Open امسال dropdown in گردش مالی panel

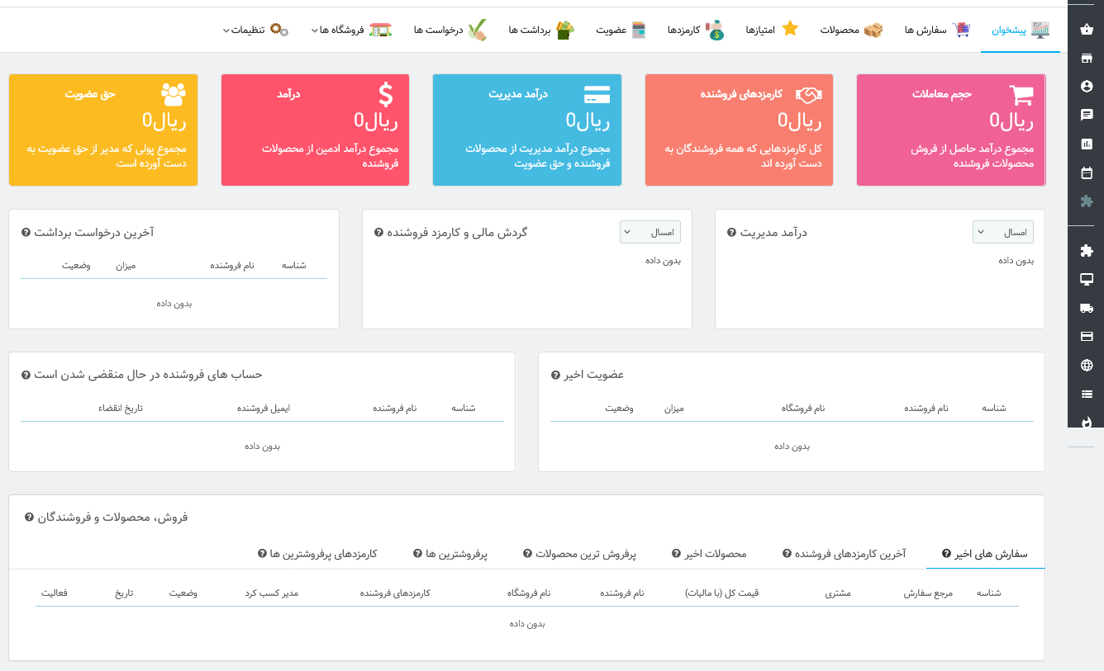[650, 232]
